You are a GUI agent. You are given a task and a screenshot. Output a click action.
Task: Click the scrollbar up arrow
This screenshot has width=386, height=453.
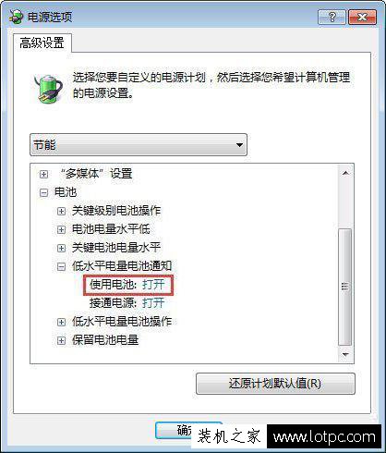[x=345, y=173]
